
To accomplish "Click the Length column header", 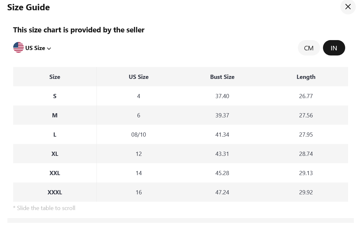I will [306, 77].
